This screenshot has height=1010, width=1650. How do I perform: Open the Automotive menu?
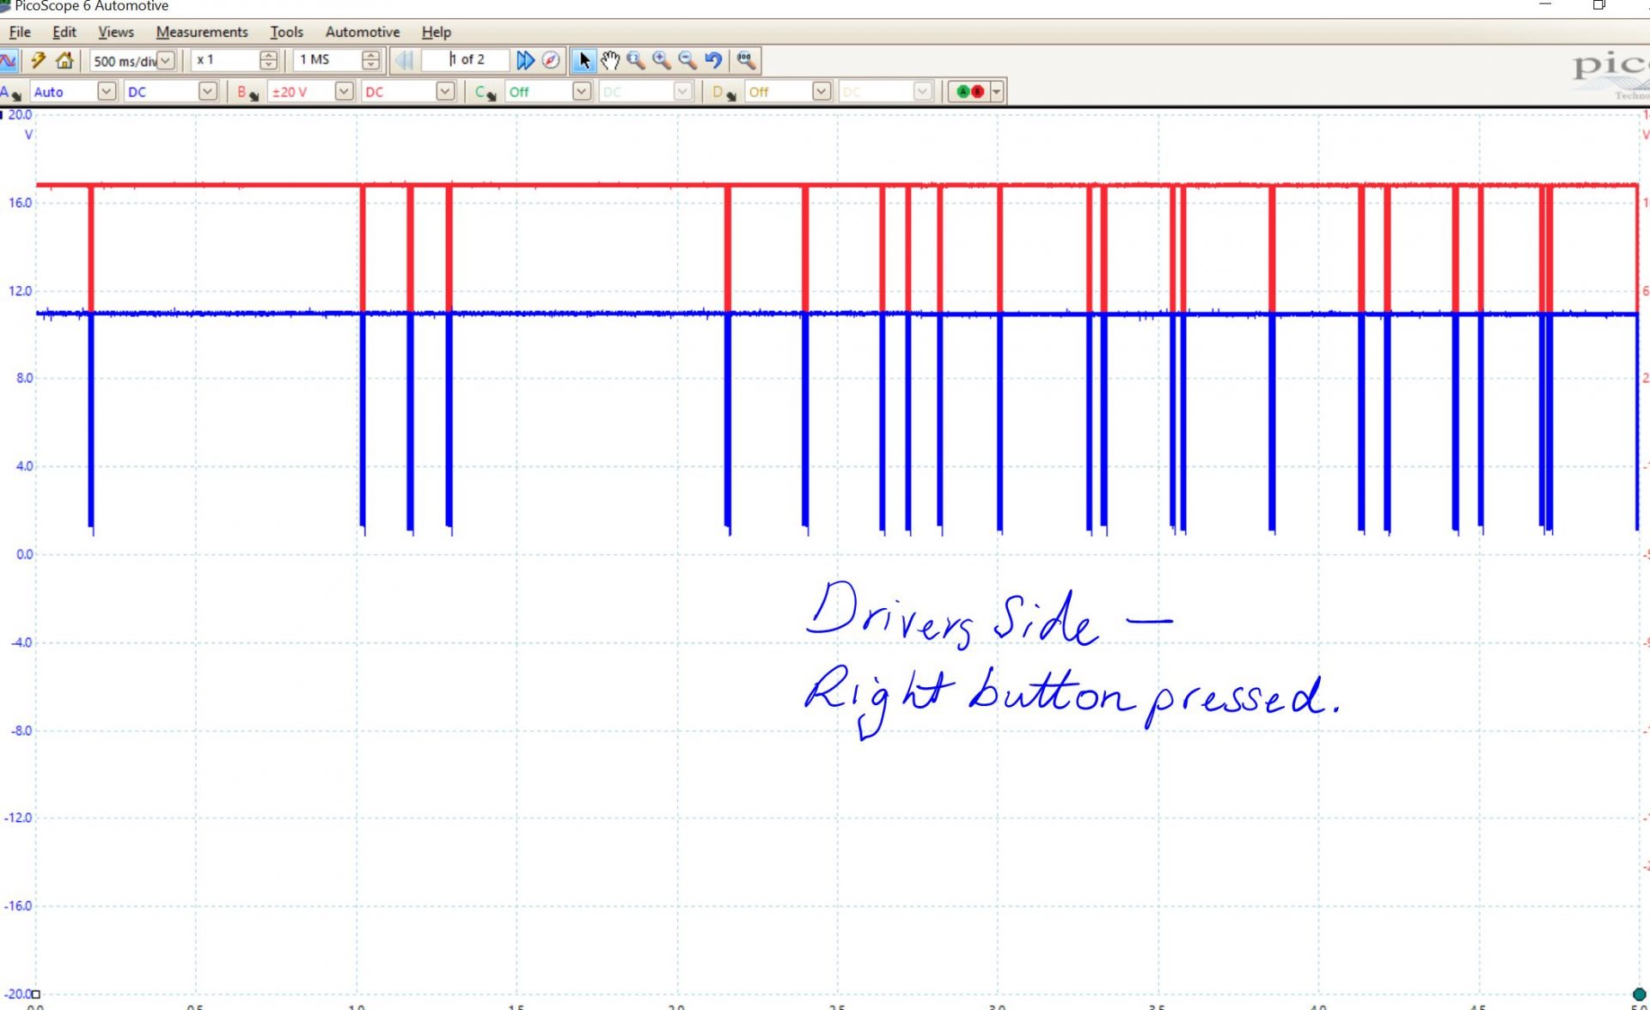(x=363, y=32)
